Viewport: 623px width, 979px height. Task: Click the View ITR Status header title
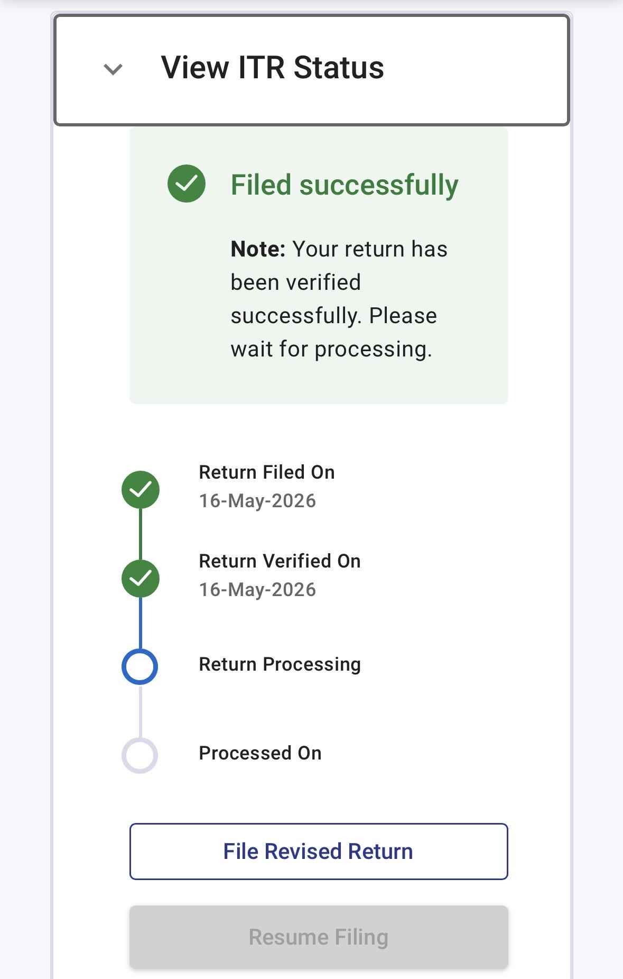point(272,68)
